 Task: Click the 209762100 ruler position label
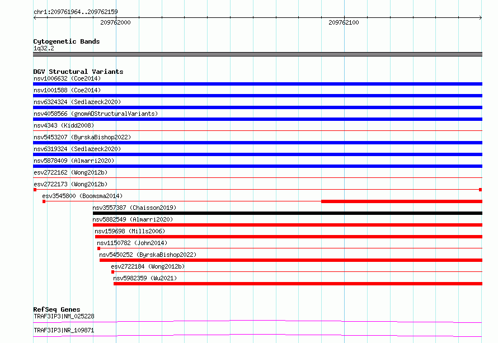344,22
